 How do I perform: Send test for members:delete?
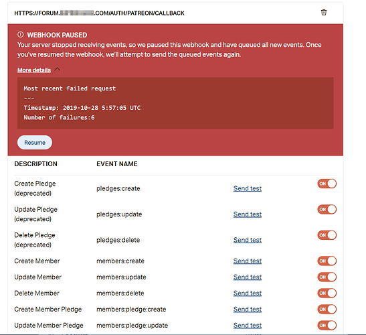pyautogui.click(x=248, y=293)
